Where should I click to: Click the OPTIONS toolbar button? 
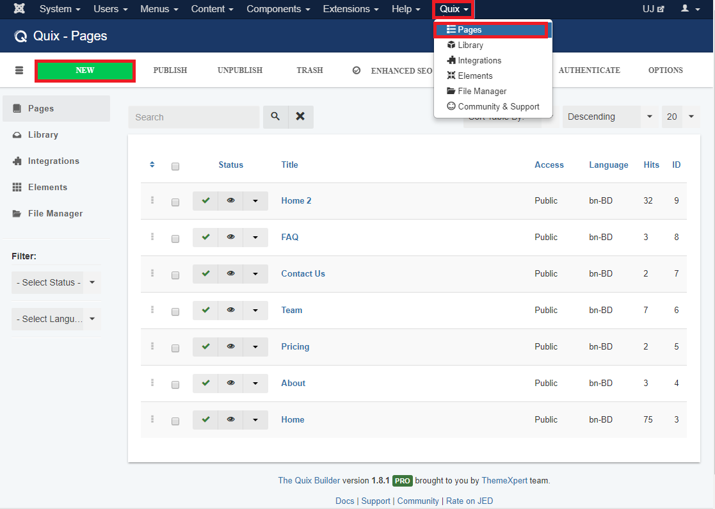click(x=665, y=70)
